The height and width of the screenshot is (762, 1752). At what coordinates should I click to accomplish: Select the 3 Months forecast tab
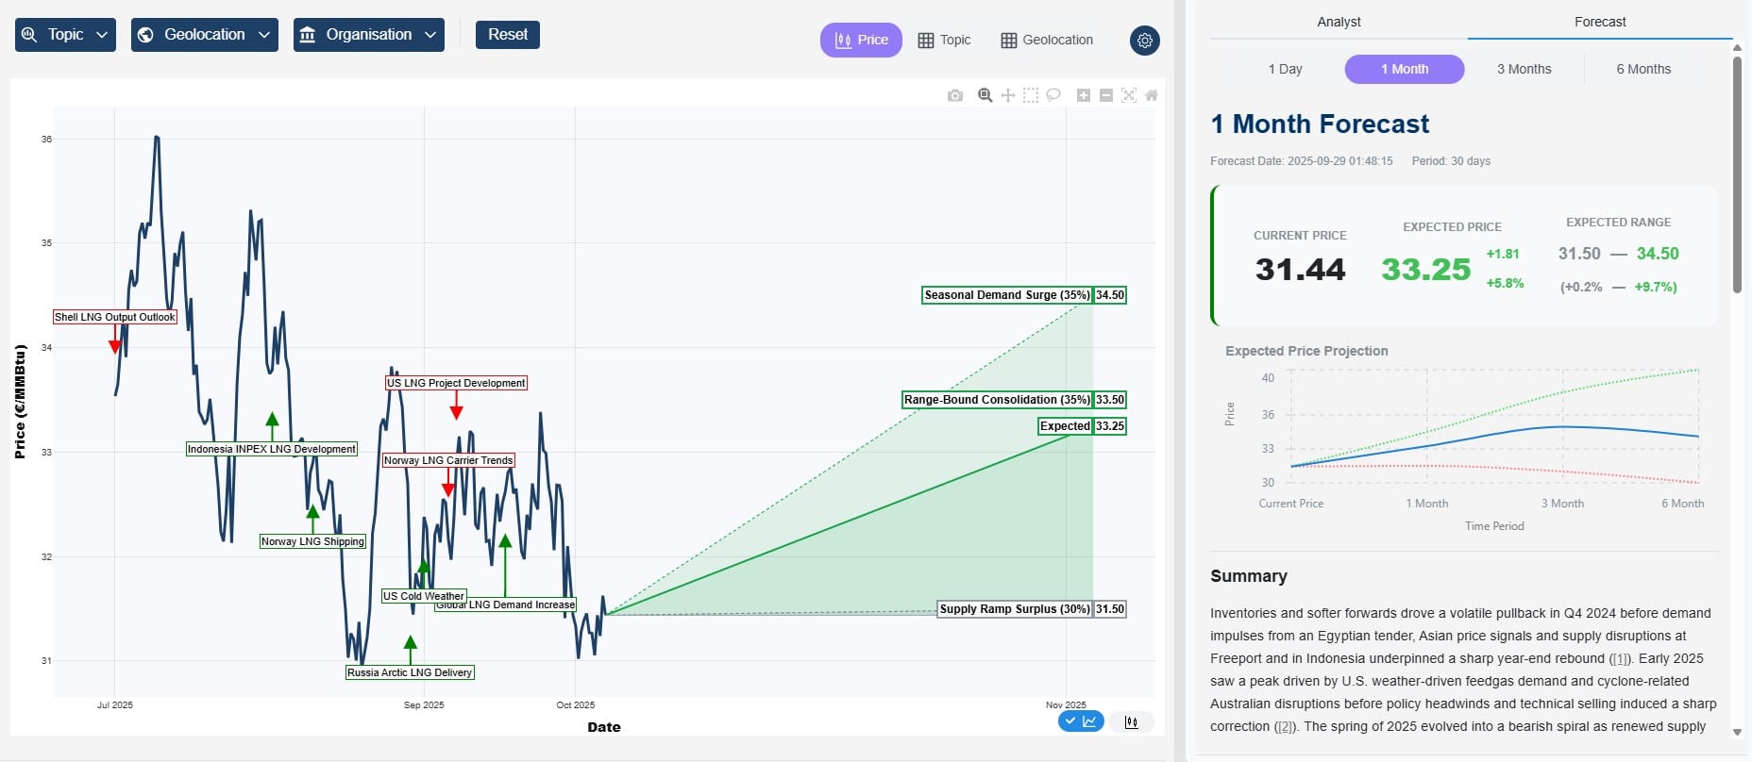(1524, 69)
